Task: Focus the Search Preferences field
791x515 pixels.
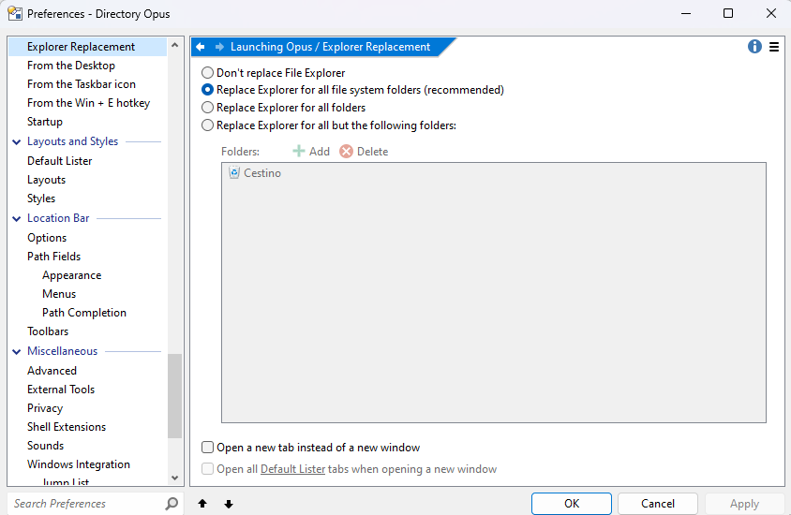Action: 87,504
